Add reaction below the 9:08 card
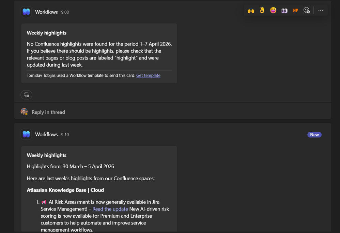 coord(27,95)
